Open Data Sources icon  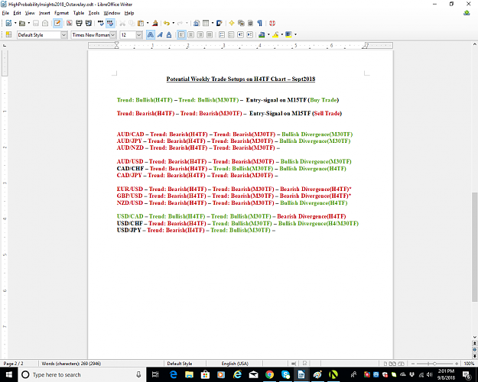pos(250,23)
